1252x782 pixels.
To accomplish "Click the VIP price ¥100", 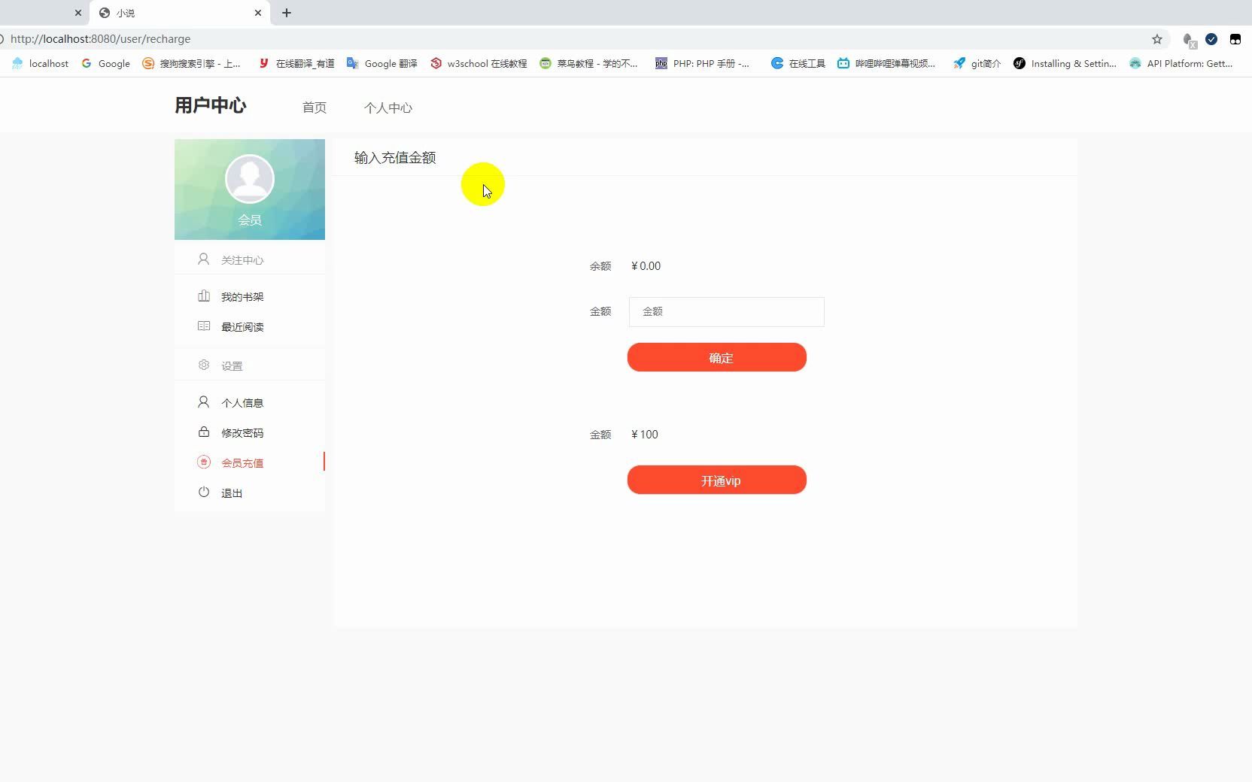I will click(645, 435).
